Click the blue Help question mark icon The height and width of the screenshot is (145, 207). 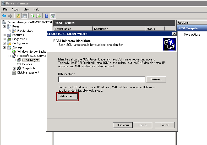tap(46, 16)
